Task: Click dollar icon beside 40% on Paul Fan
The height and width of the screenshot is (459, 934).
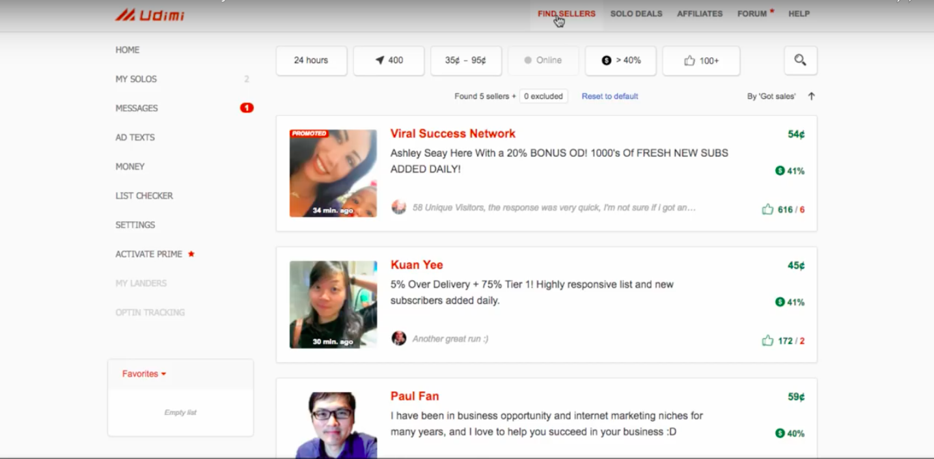Action: click(780, 433)
